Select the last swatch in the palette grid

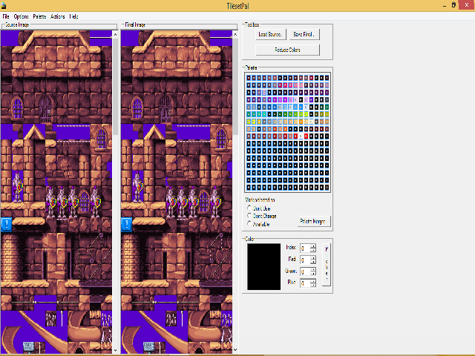pyautogui.click(x=327, y=188)
